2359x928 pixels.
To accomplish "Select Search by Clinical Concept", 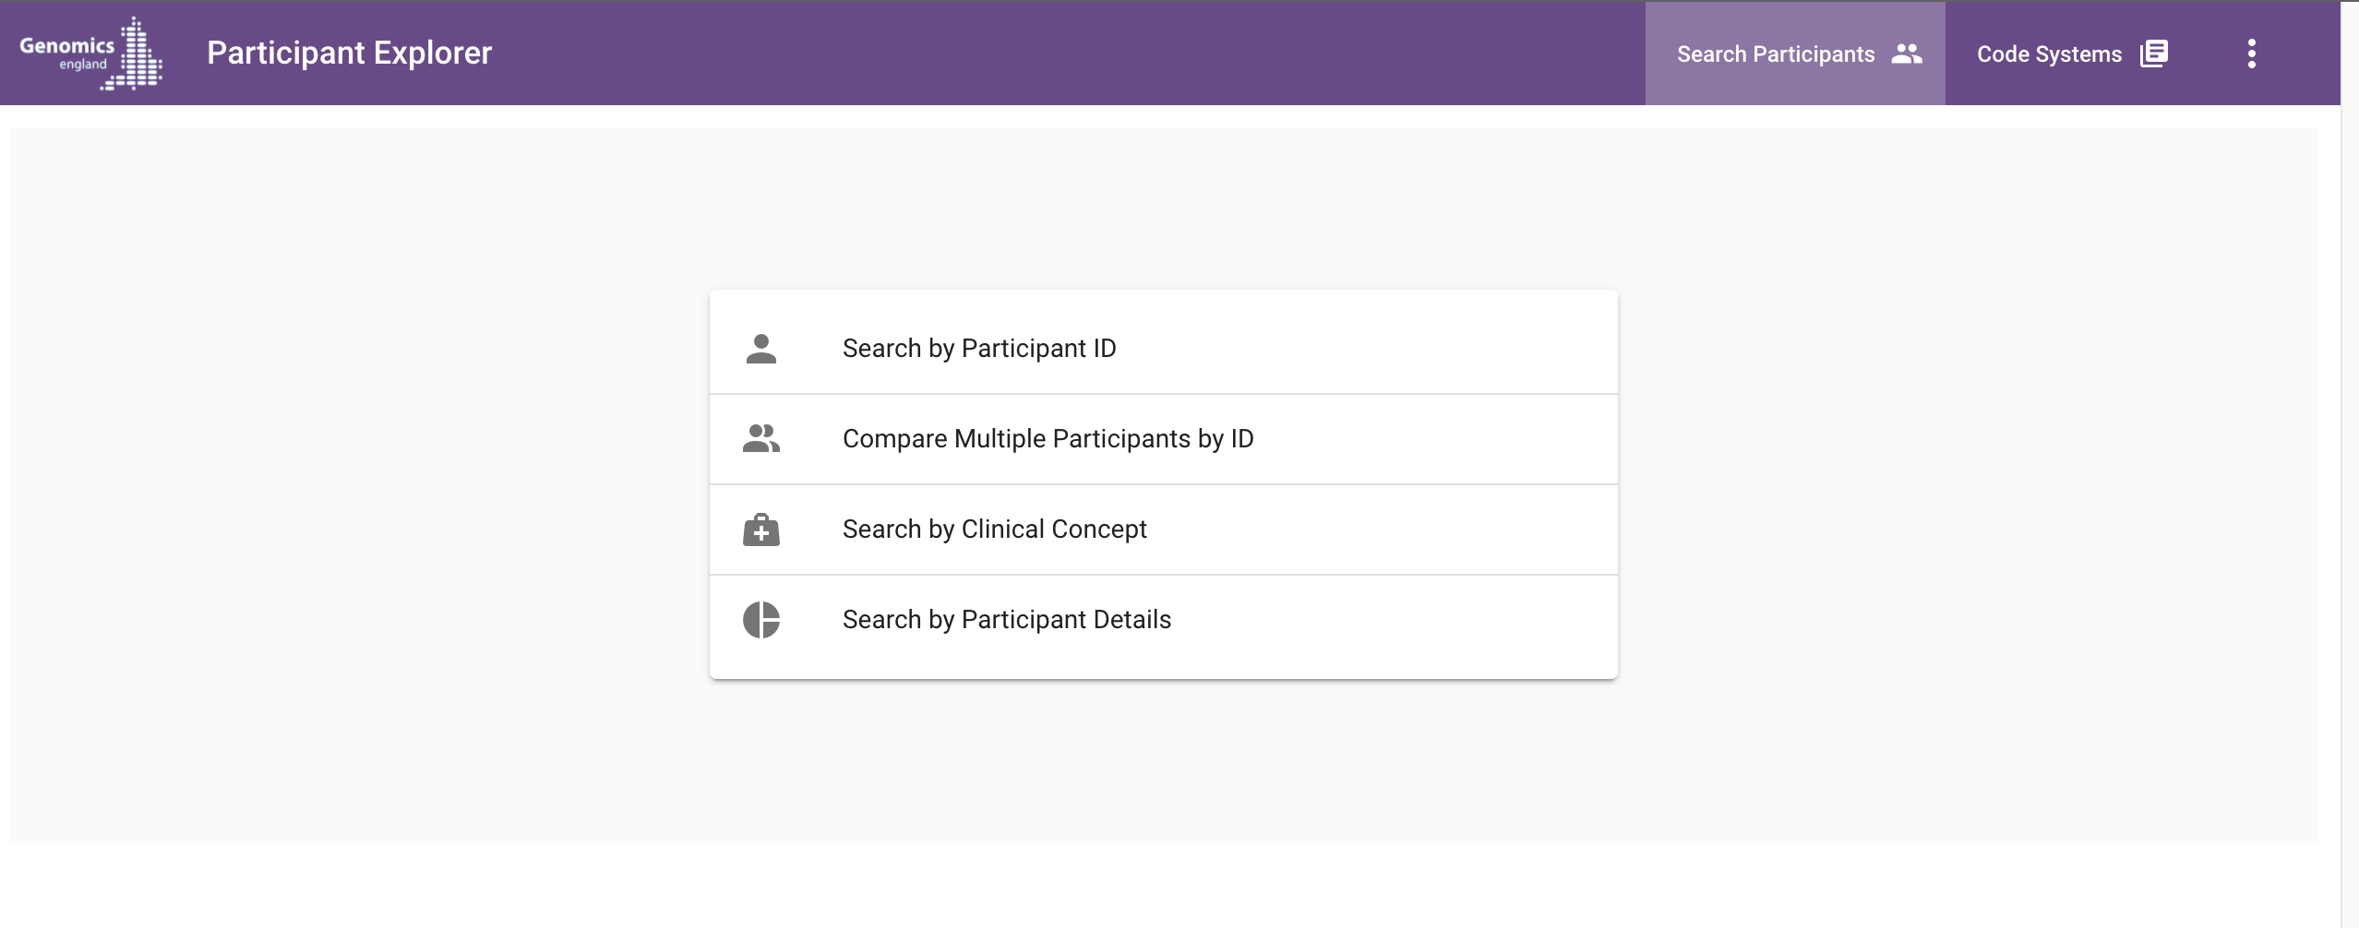I will click(x=995, y=529).
